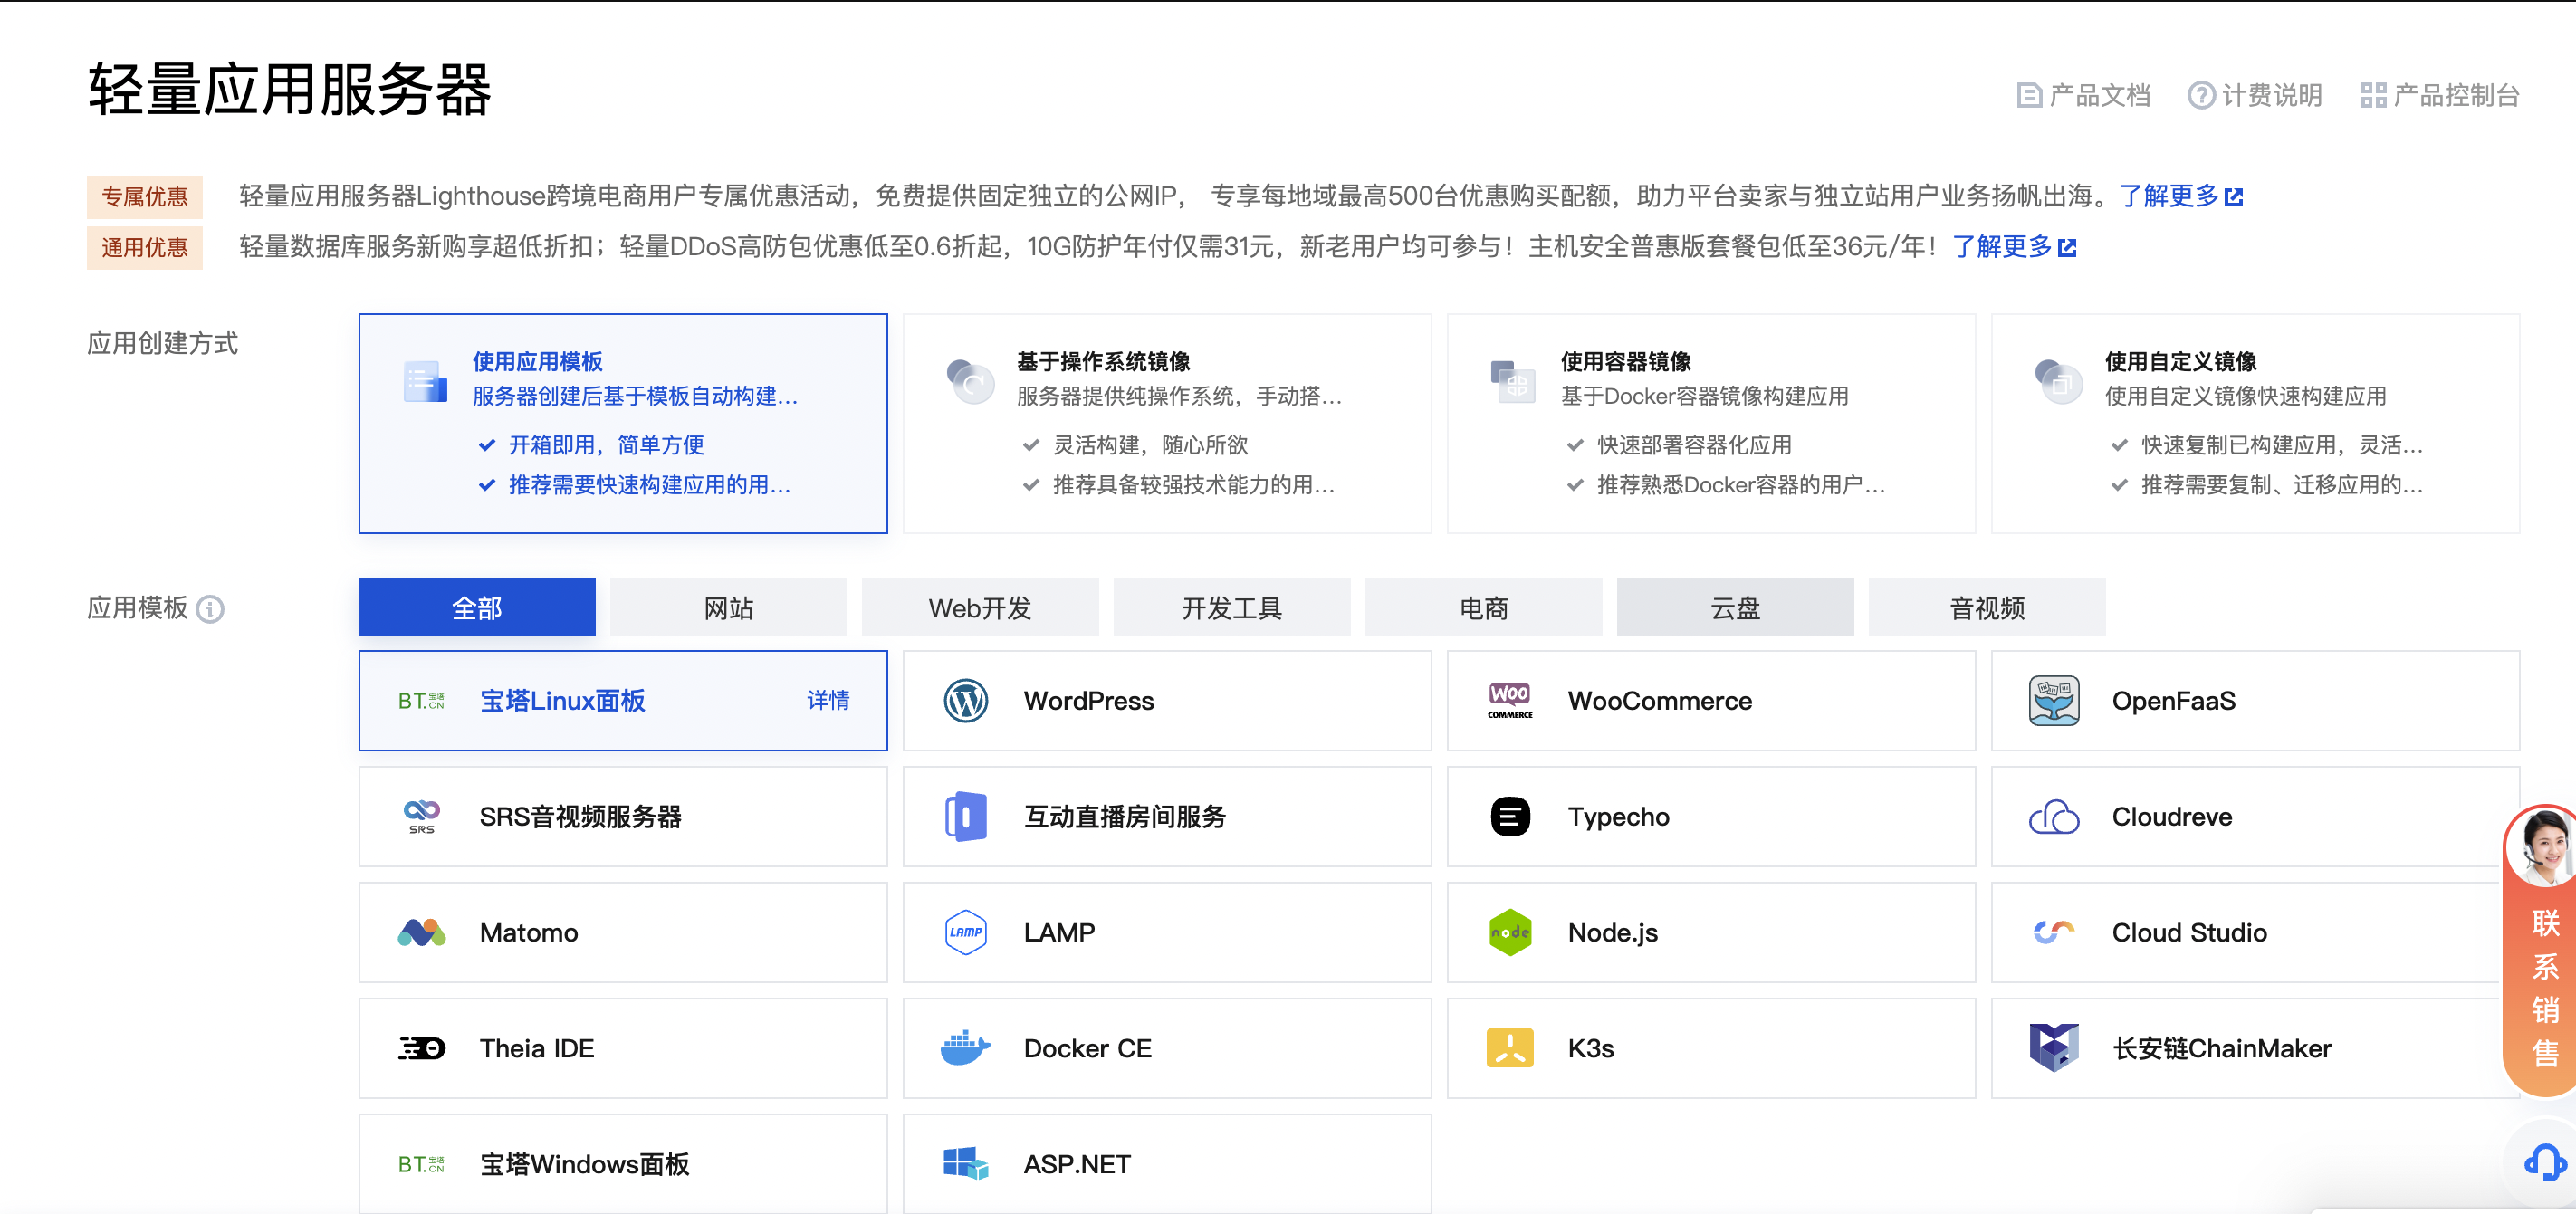Click the 使用应用模板 template icon

pyautogui.click(x=425, y=382)
